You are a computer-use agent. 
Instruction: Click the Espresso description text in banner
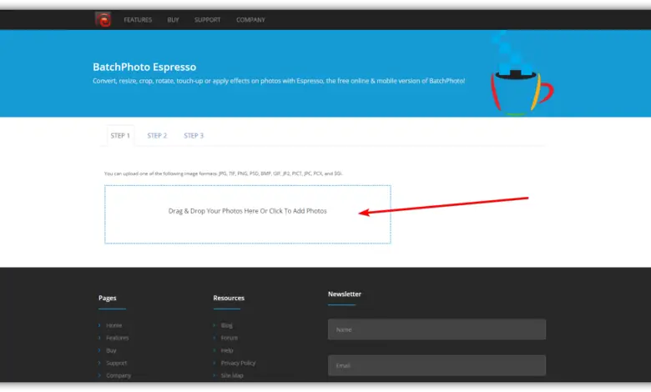pyautogui.click(x=279, y=81)
